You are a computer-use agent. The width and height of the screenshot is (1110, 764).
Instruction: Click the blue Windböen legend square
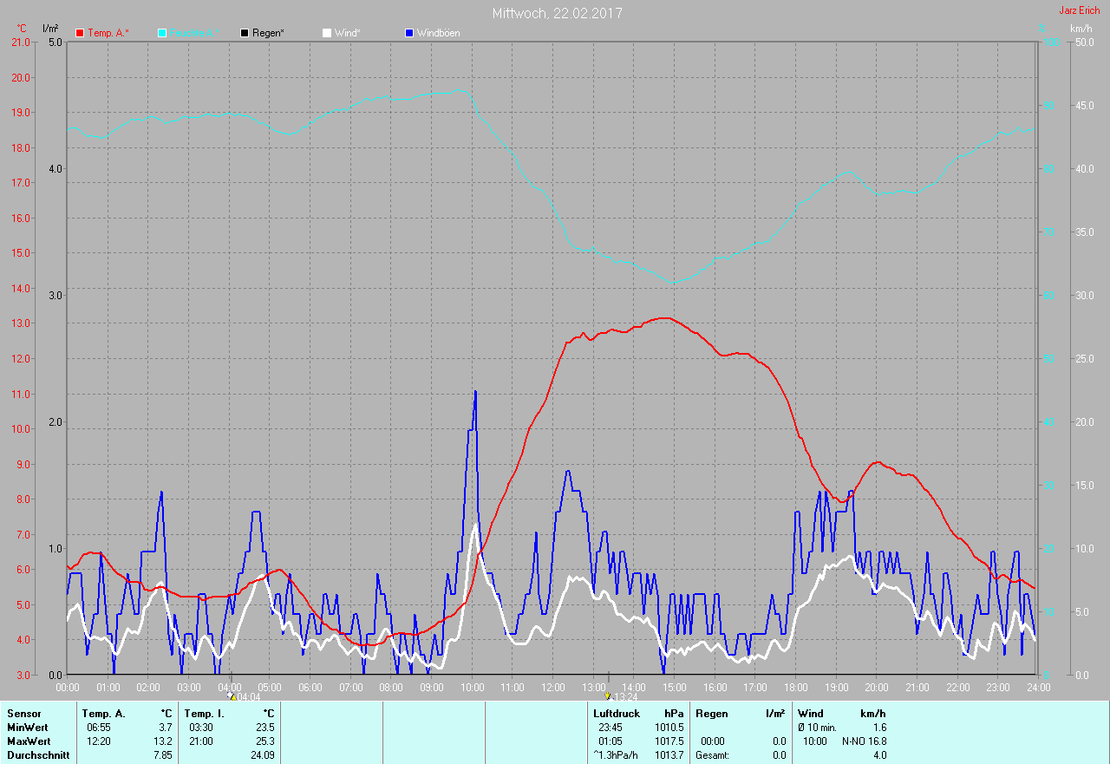click(409, 33)
